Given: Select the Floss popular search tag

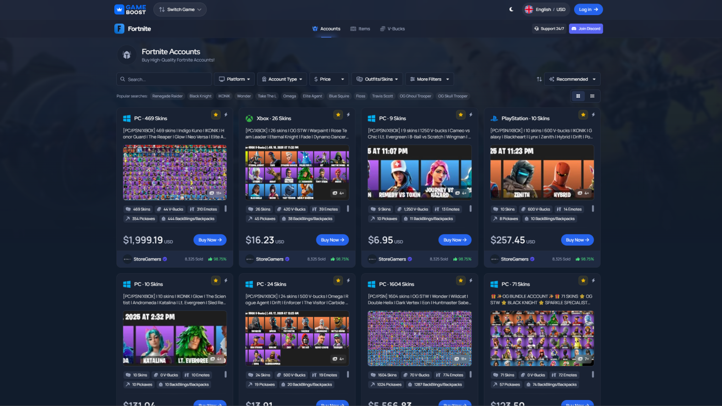Looking at the screenshot, I should (360, 96).
